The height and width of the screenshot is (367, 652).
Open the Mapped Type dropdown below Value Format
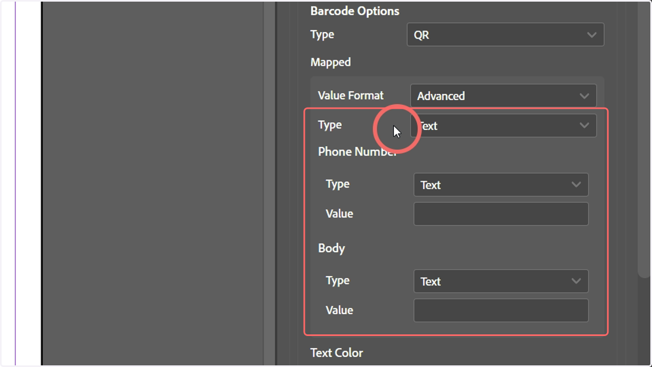click(503, 126)
